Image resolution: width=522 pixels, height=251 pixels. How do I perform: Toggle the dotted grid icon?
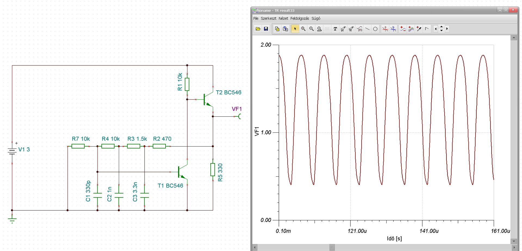click(327, 29)
